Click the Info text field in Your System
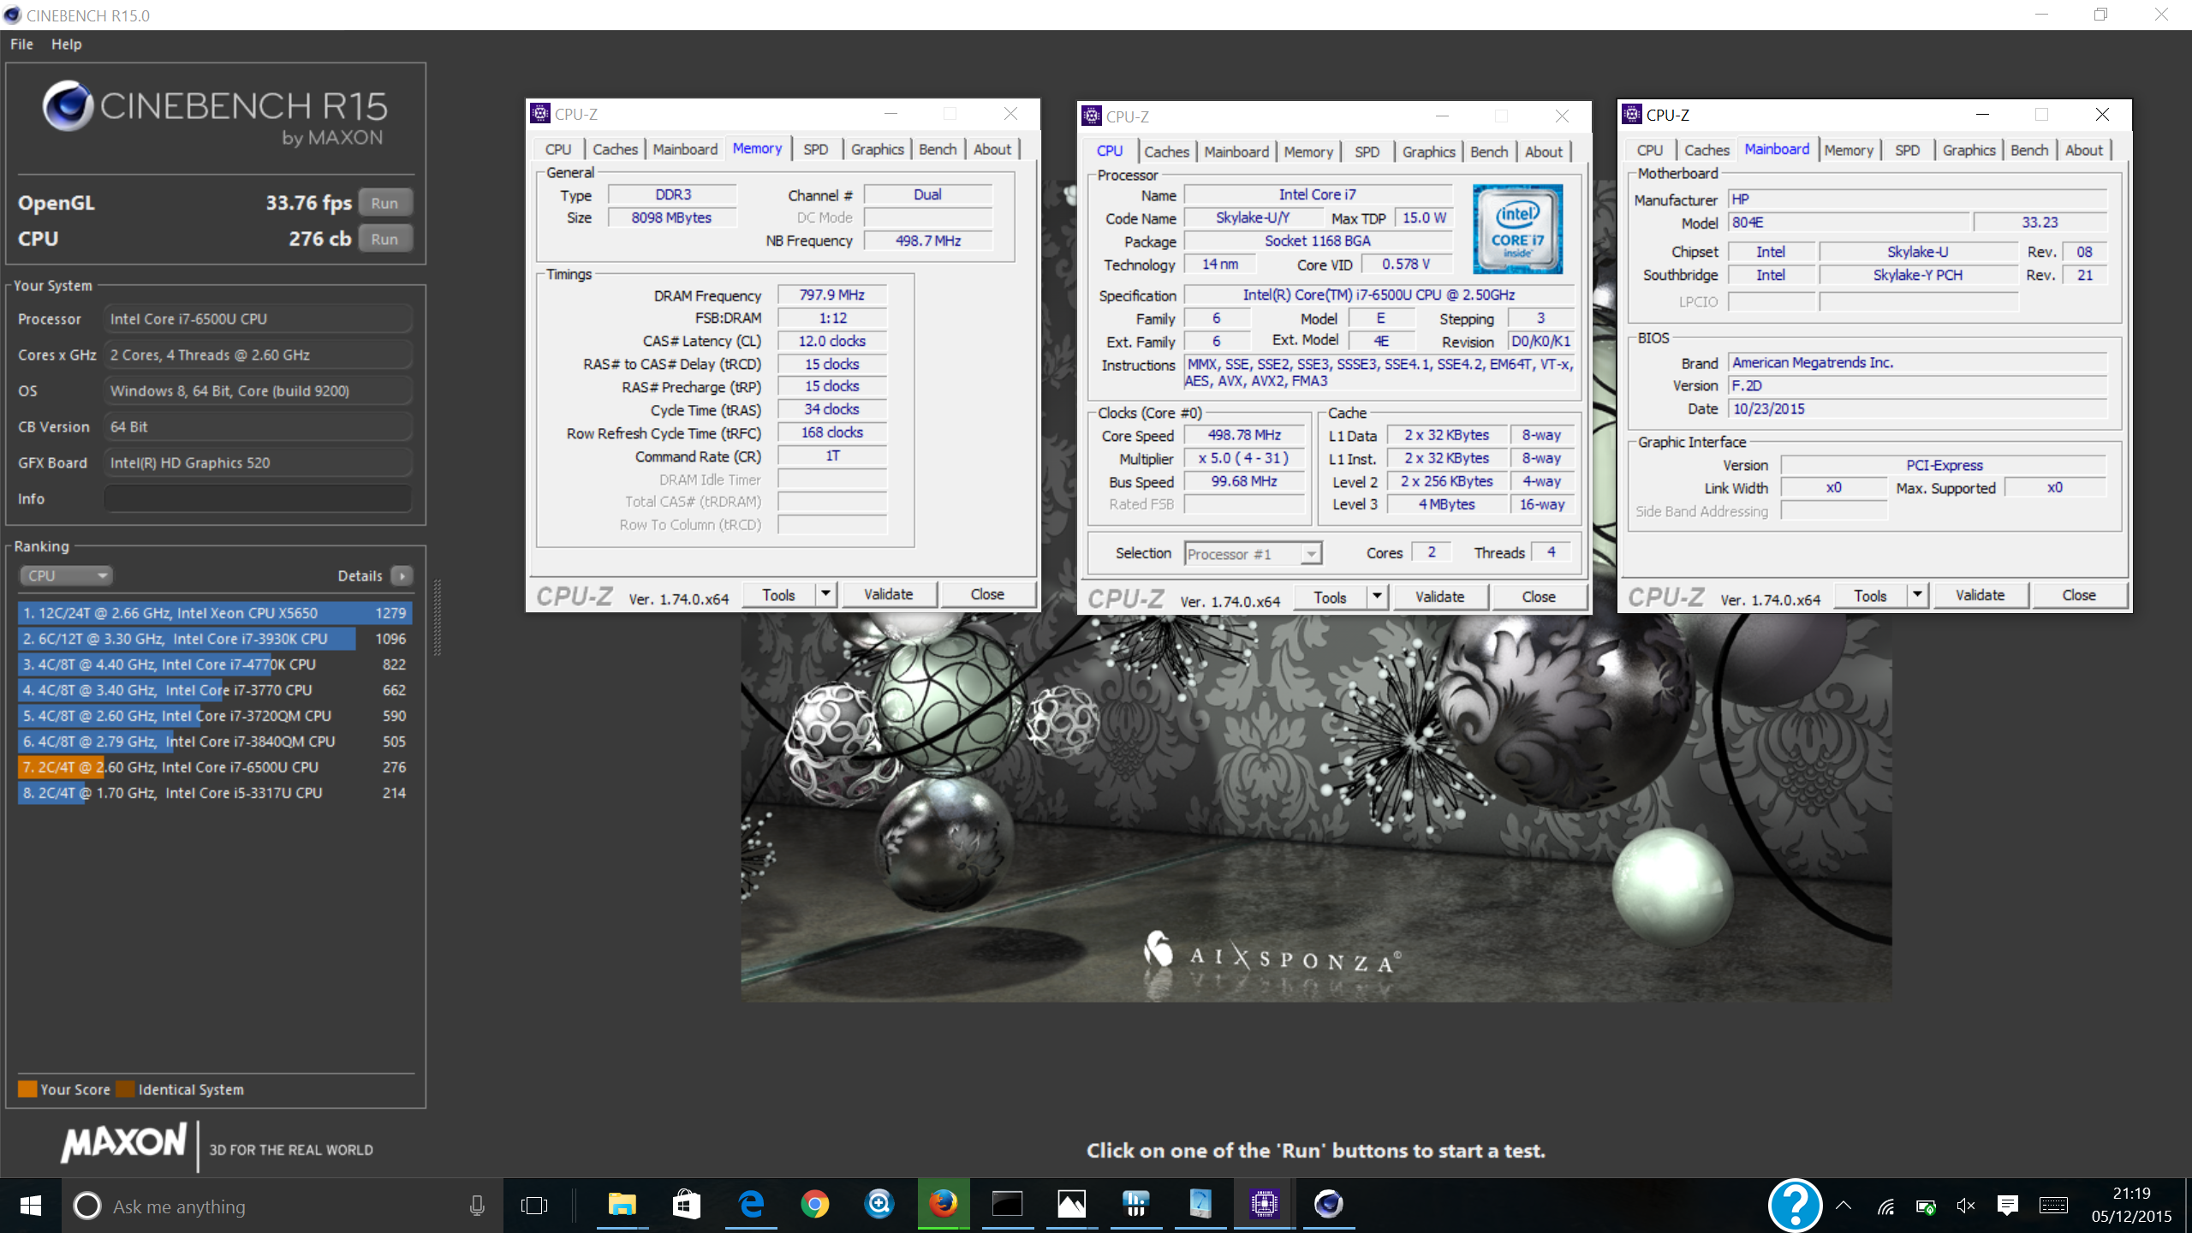Viewport: 2192px width, 1233px height. (x=258, y=498)
